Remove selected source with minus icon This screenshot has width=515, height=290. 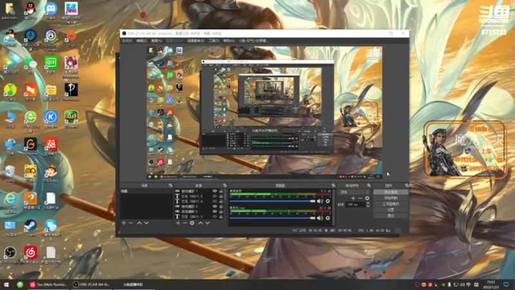point(185,223)
